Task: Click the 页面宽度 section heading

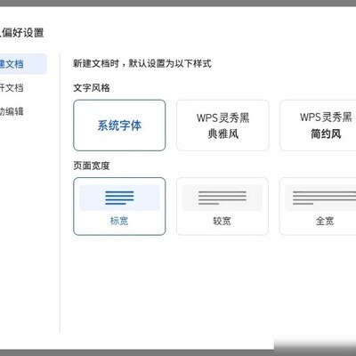Action: pyautogui.click(x=92, y=166)
